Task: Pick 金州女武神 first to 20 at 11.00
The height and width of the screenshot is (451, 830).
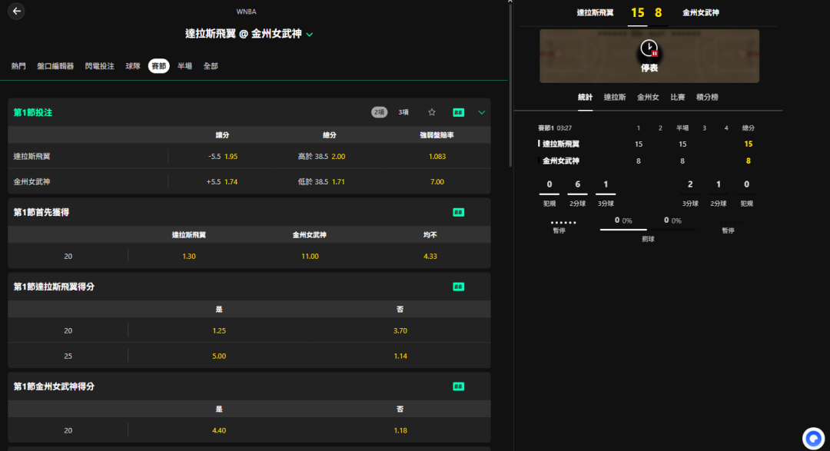Action: pos(310,256)
